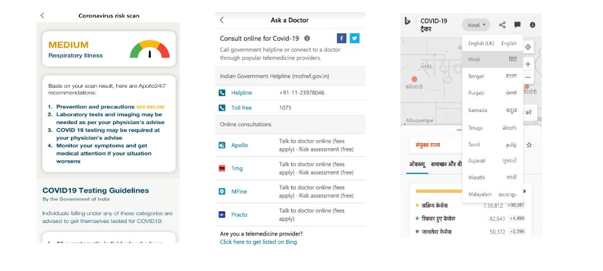Click the SEE BELOW link in recommendations
603x271 pixels.
point(150,107)
